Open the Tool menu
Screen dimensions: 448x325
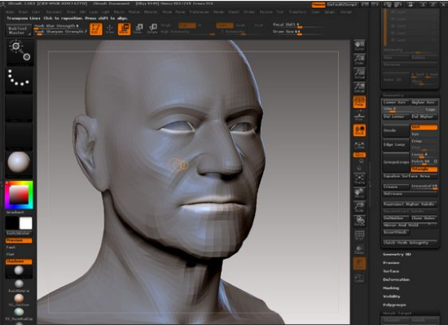pos(280,12)
